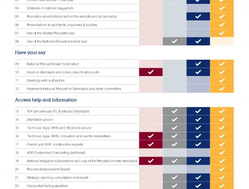Select the 'Access help and information' heading
The width and height of the screenshot is (249, 189).
(x=46, y=100)
